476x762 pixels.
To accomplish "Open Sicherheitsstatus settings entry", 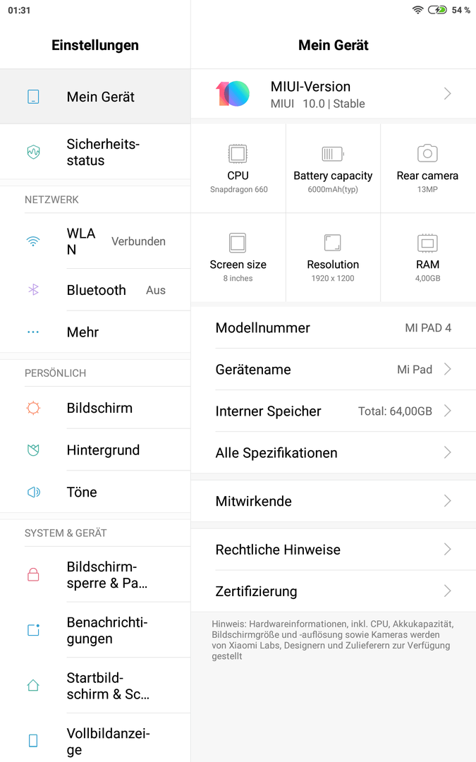I will [x=95, y=152].
